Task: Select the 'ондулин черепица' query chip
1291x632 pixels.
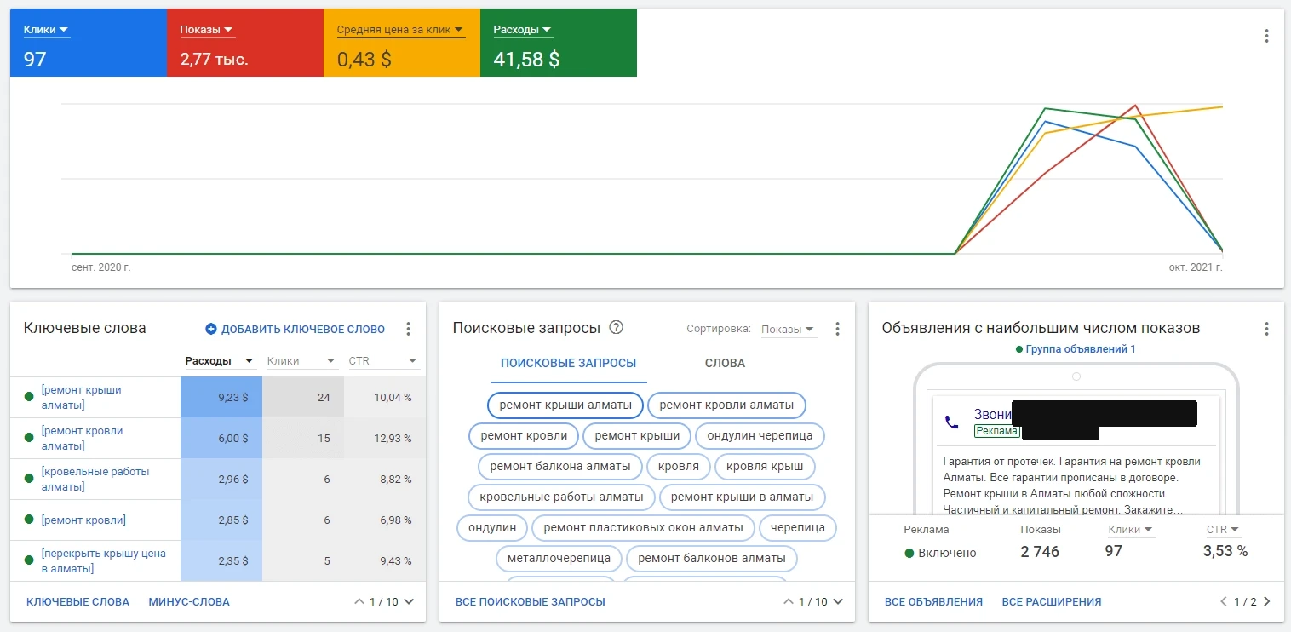Action: 760,436
